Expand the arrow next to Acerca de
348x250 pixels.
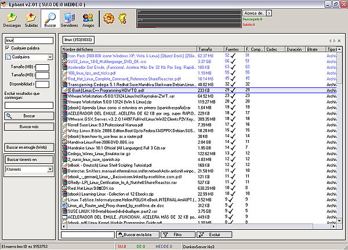(x=269, y=13)
